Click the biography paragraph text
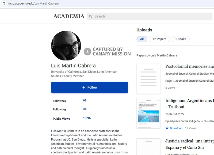The height and width of the screenshot is (155, 214). tap(89, 141)
